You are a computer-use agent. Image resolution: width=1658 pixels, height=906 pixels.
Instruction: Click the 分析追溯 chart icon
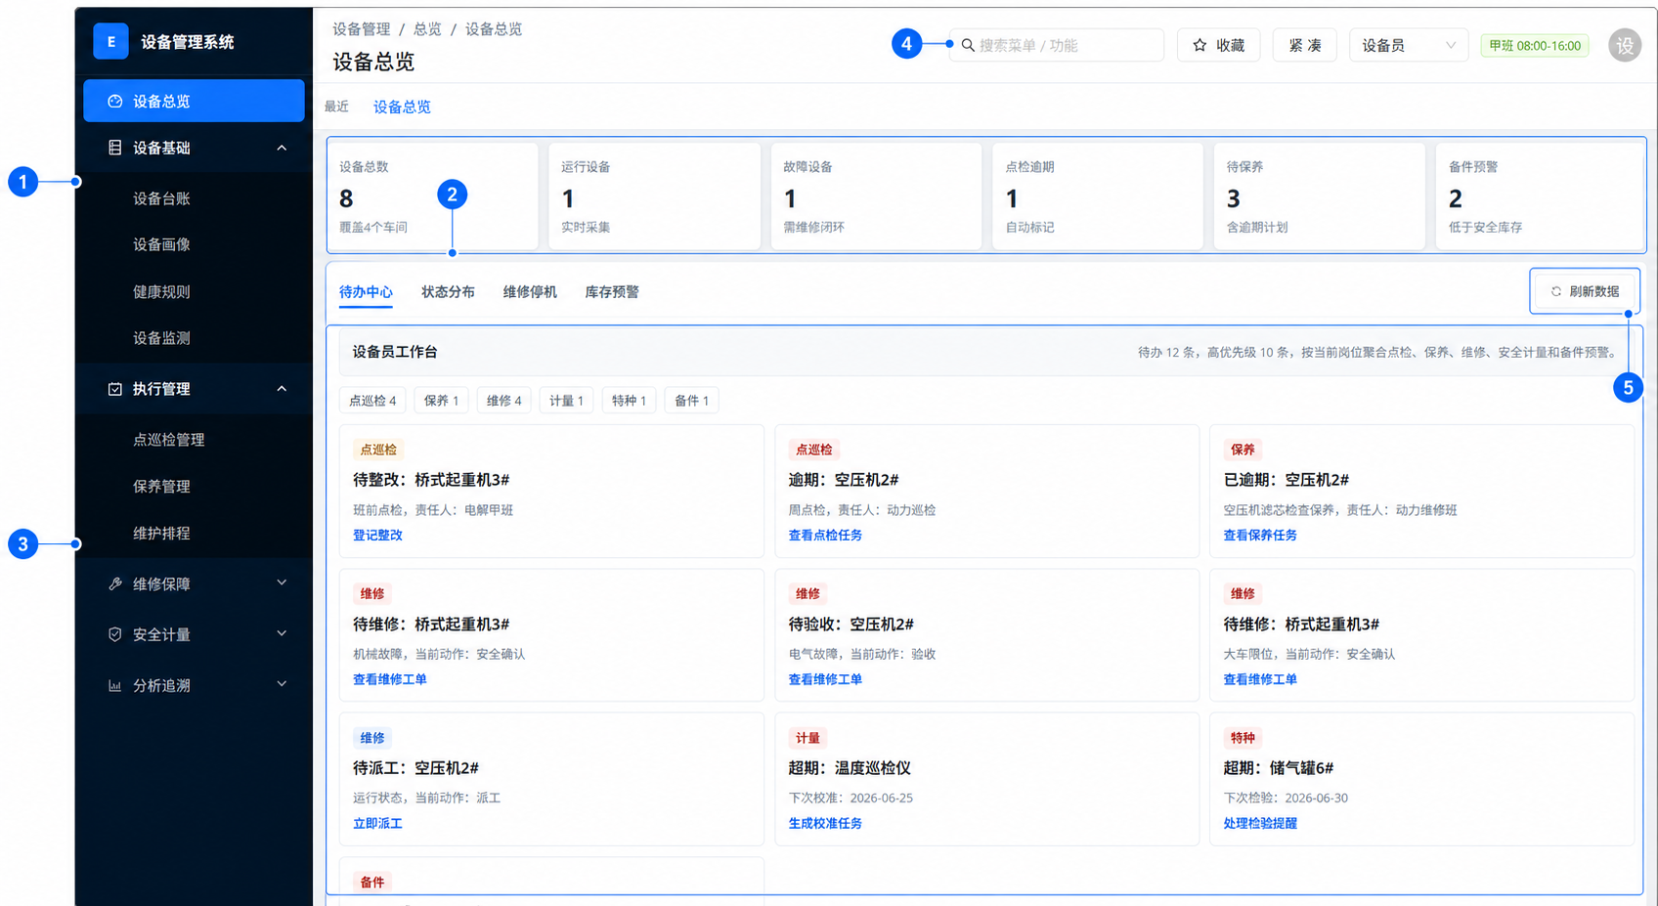coord(114,686)
